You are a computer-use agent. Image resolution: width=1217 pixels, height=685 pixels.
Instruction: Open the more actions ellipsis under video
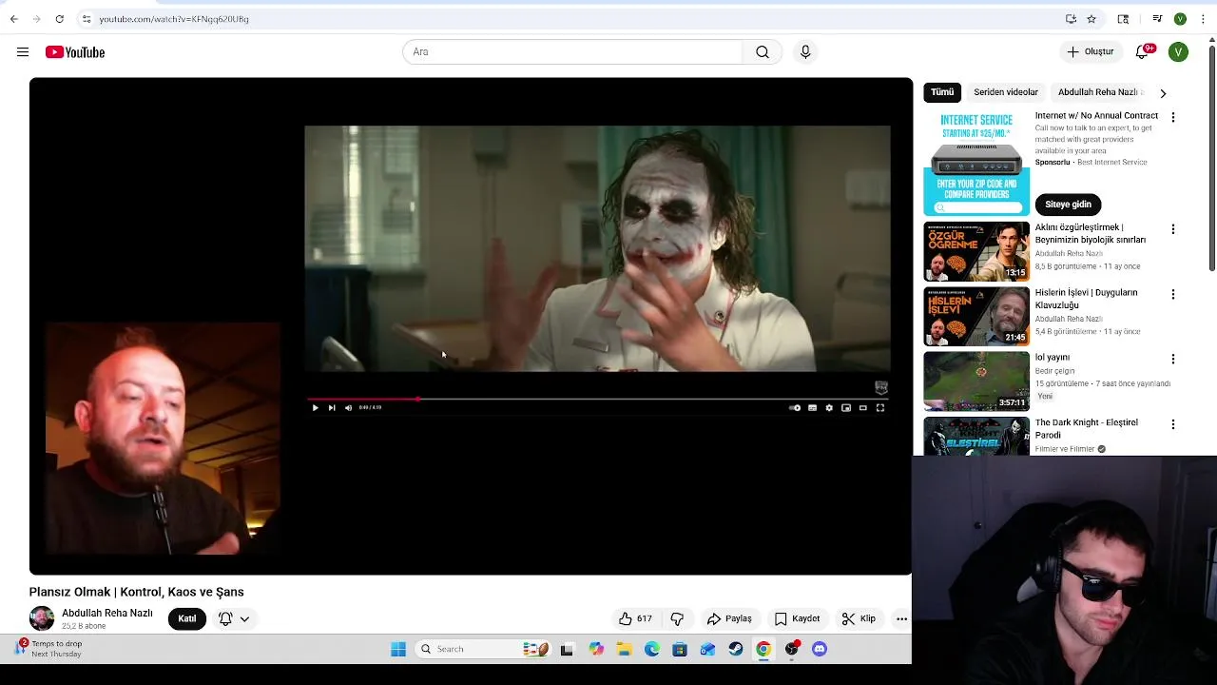[x=901, y=618]
